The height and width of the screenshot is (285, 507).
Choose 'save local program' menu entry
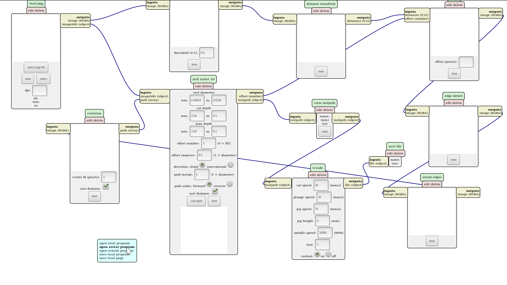114,254
